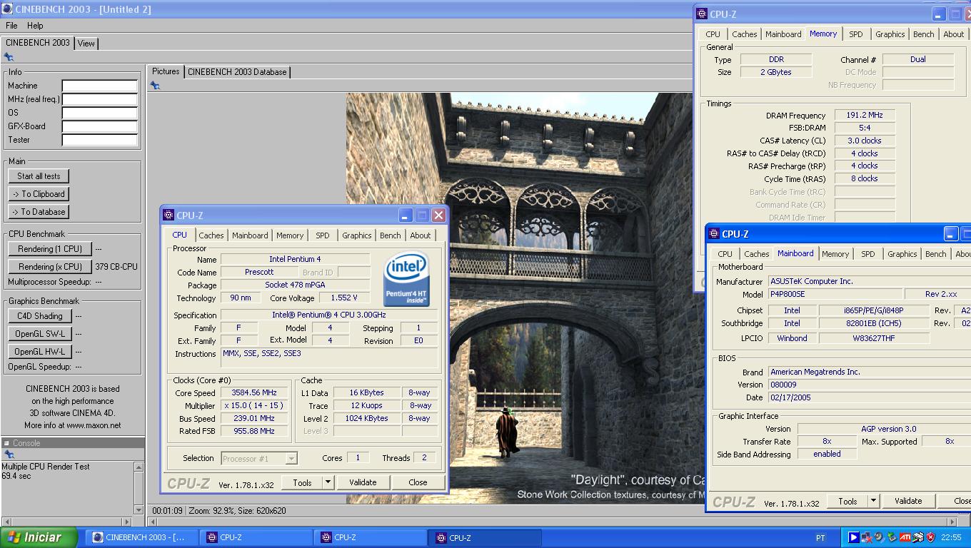Open the Tools dropdown arrow in CPU window
The height and width of the screenshot is (548, 971).
click(328, 482)
